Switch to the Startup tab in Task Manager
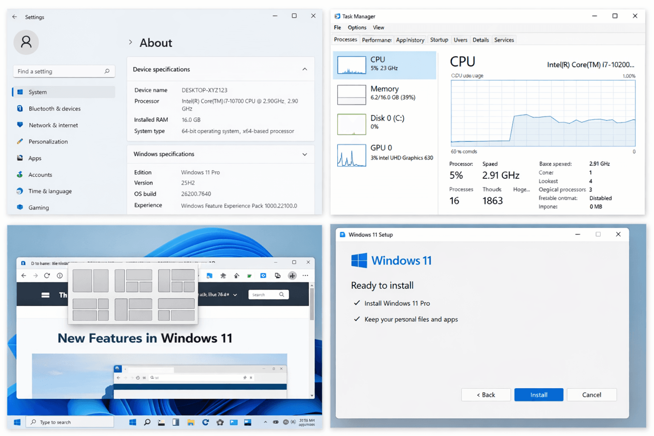654x436 pixels. pyautogui.click(x=439, y=40)
